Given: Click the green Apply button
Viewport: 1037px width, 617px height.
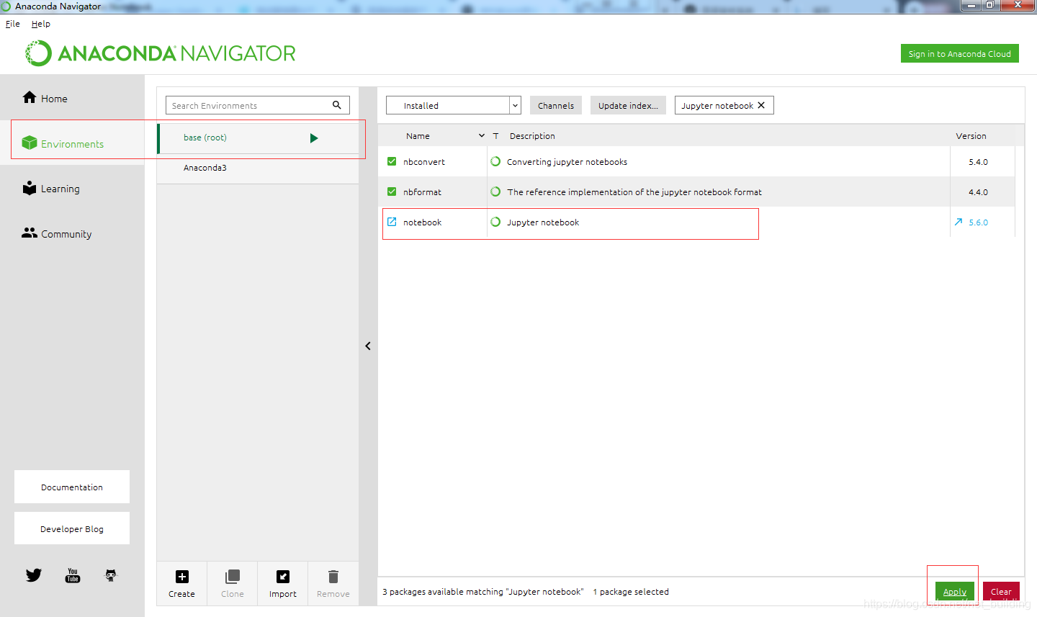Looking at the screenshot, I should 955,591.
